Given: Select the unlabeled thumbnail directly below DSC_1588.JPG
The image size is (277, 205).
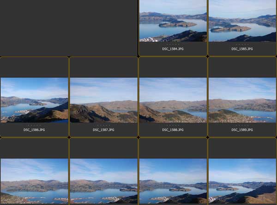Looking at the screenshot, I should [x=173, y=181].
